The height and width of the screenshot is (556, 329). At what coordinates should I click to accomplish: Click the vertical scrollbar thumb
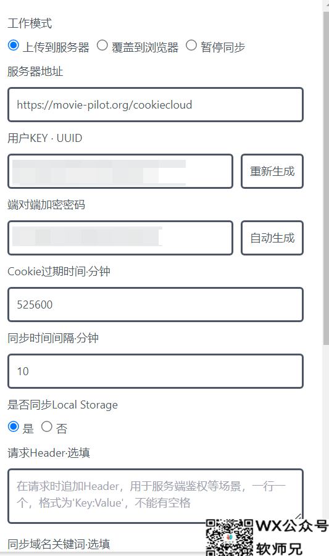pos(326,177)
